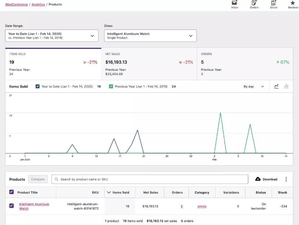Click the search magnifier in Products panel

[x=56, y=179]
